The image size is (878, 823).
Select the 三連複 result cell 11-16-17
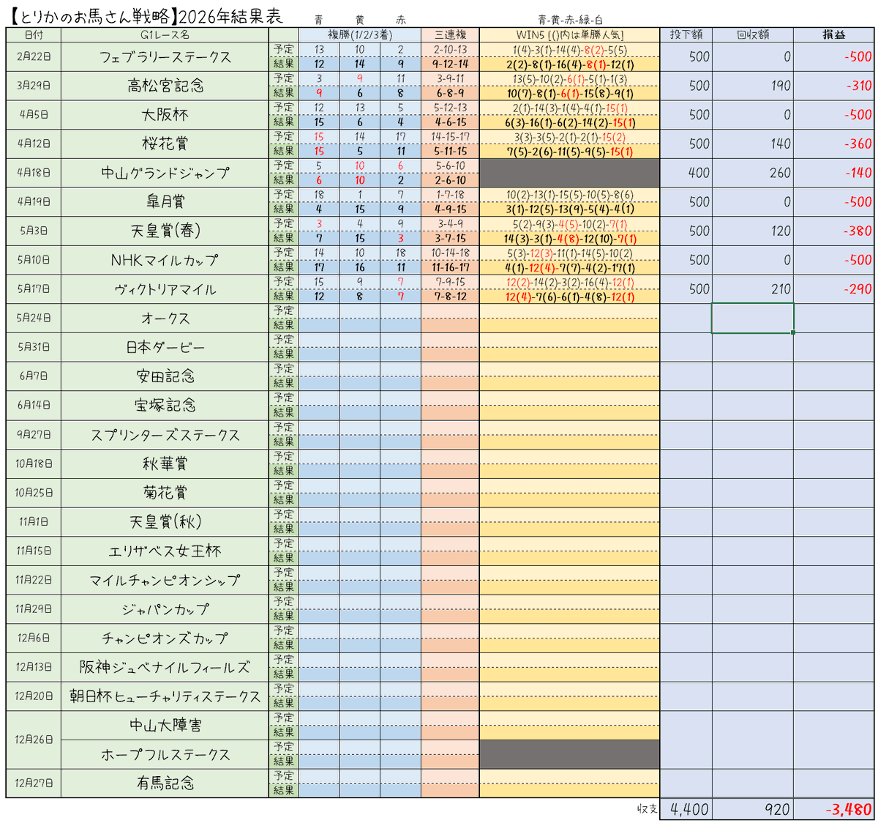click(x=450, y=267)
